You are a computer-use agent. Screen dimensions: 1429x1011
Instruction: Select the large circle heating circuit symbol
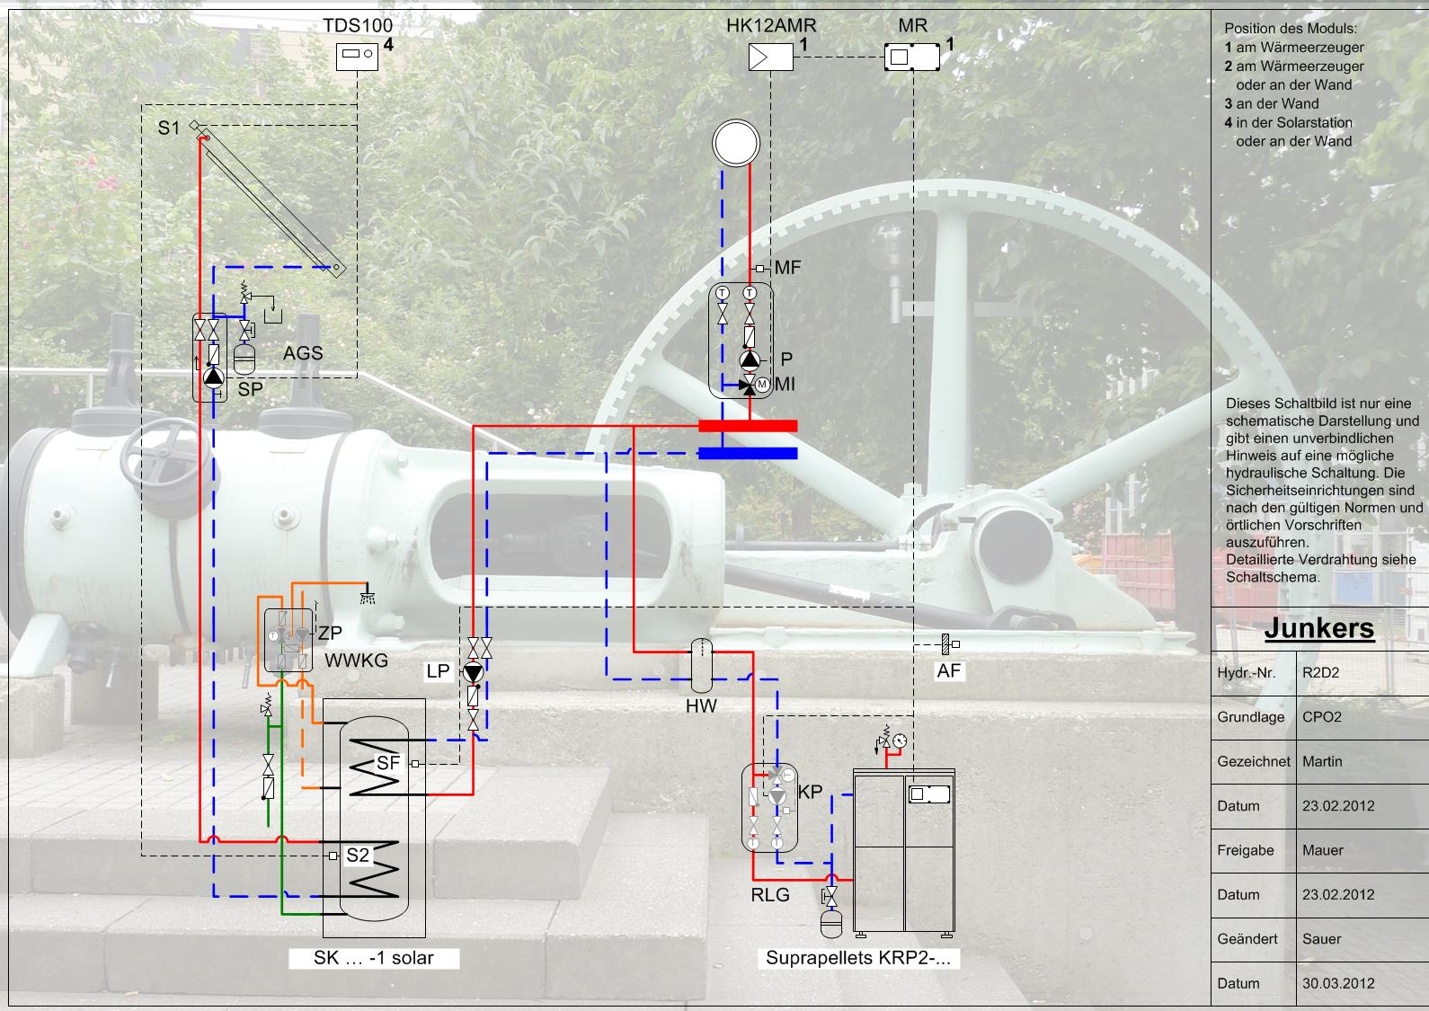click(x=736, y=143)
